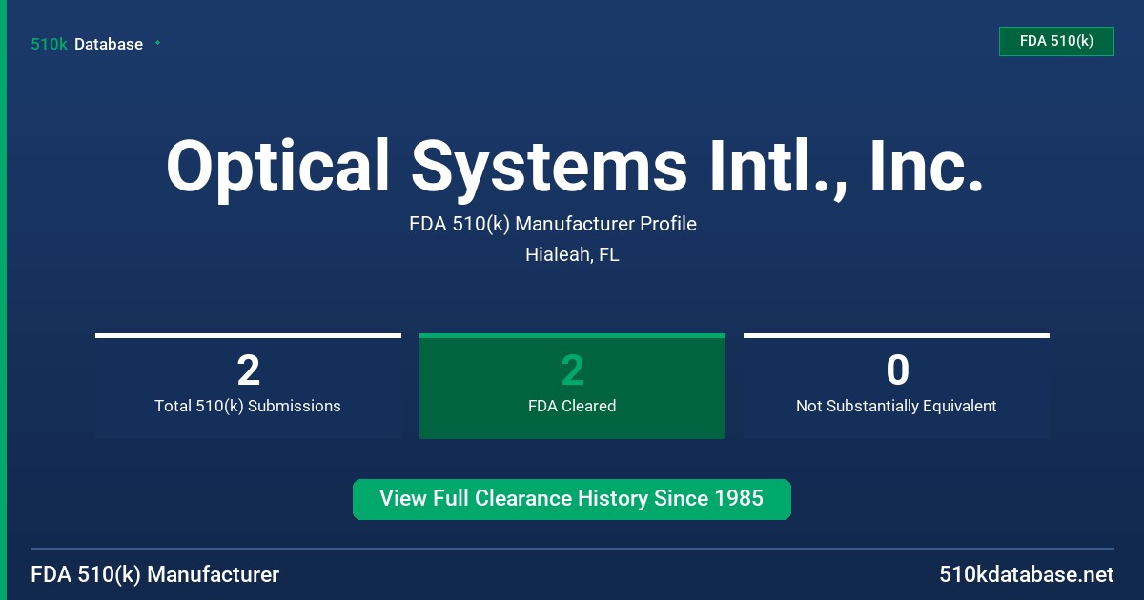Image resolution: width=1144 pixels, height=600 pixels.
Task: Click the FDA 510(k) Manufacturer footer text
Action: click(x=155, y=575)
